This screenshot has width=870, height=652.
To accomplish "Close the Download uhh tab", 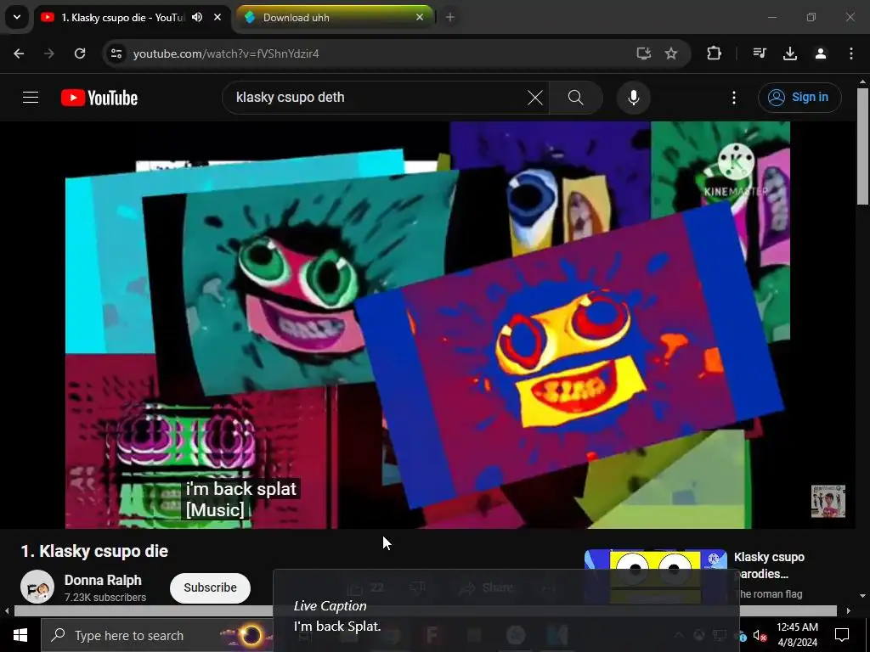I will point(420,17).
